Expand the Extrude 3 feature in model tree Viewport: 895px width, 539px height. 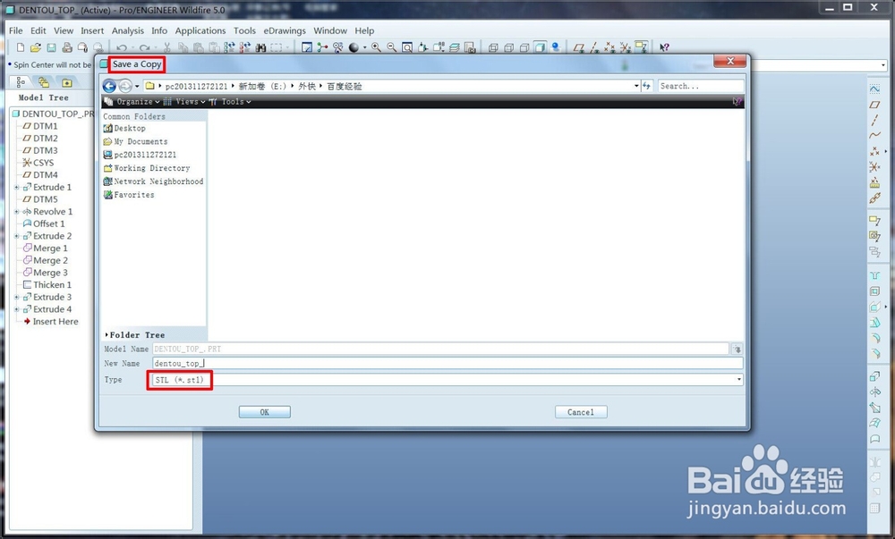click(x=16, y=297)
